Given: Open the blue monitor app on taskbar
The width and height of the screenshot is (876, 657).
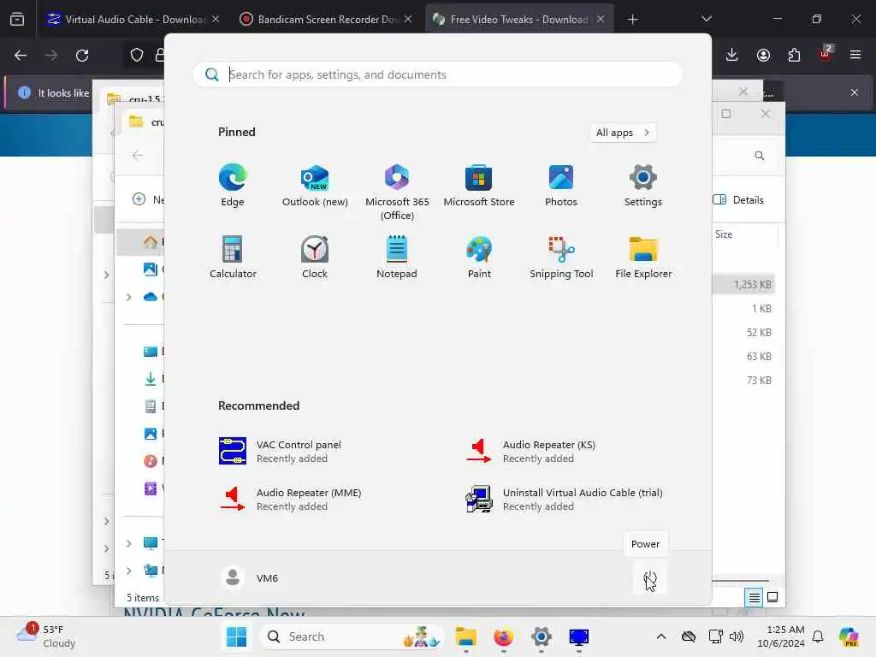Looking at the screenshot, I should click(x=578, y=636).
